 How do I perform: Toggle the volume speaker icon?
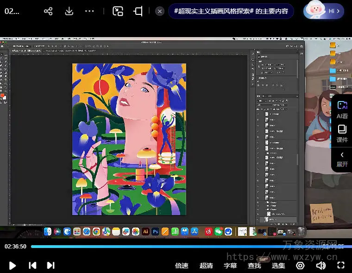(321, 265)
